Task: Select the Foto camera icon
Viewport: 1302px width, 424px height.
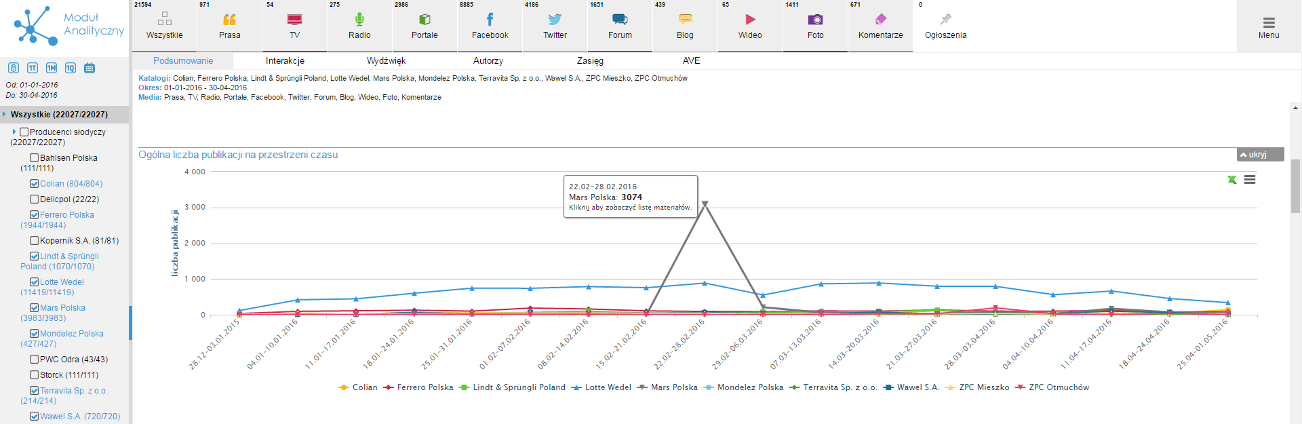Action: 816,19
